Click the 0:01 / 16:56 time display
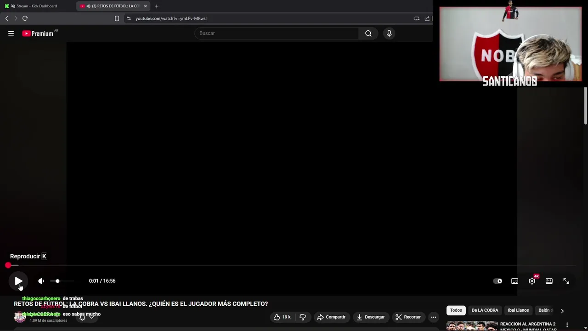Screen dimensions: 588x331 102,281
